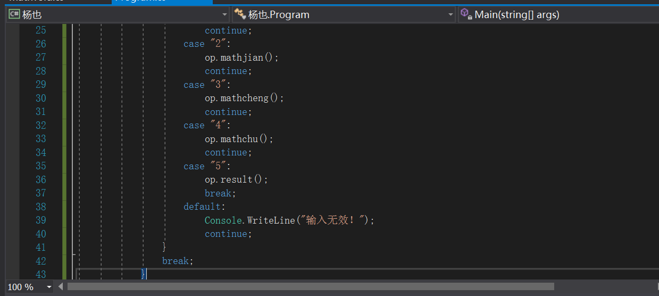Click the case "2": line
Screen dimensions: 659x296
[x=207, y=44]
